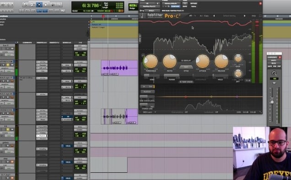
Task: Click the fader in the floating output window
Action: [x=272, y=102]
